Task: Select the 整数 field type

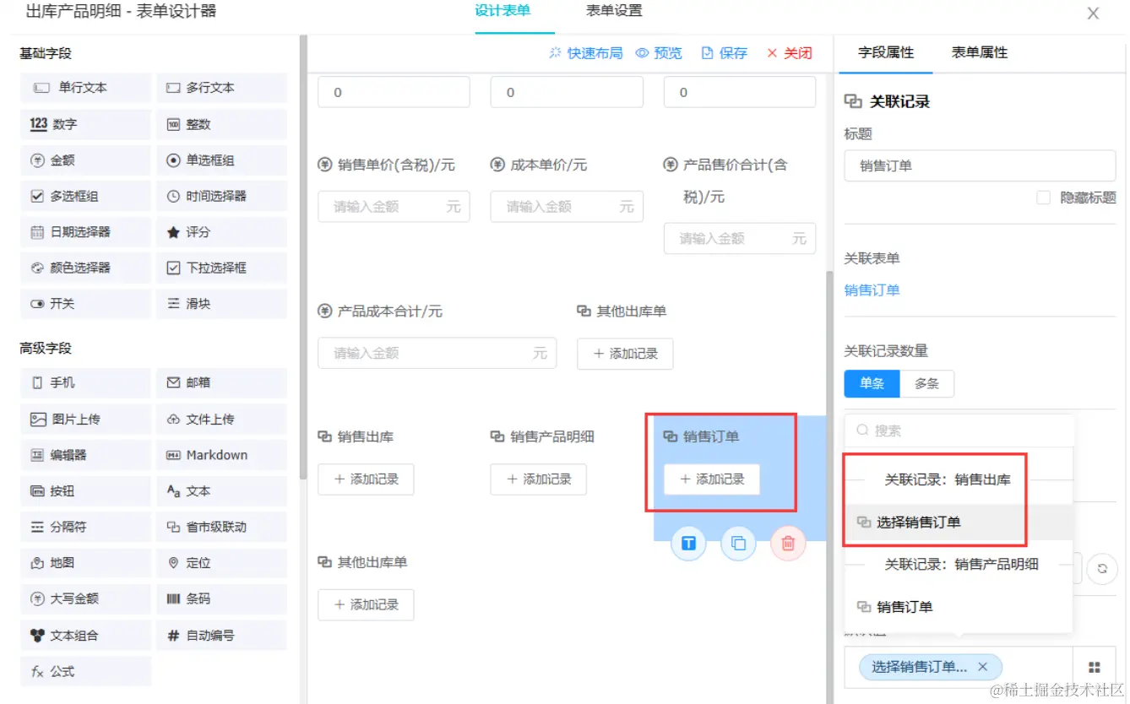Action: [x=222, y=124]
